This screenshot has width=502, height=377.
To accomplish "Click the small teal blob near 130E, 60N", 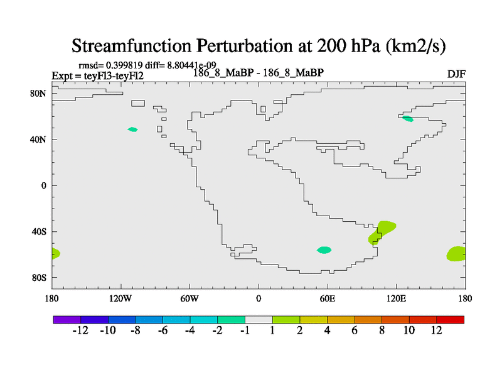I will 408,118.
